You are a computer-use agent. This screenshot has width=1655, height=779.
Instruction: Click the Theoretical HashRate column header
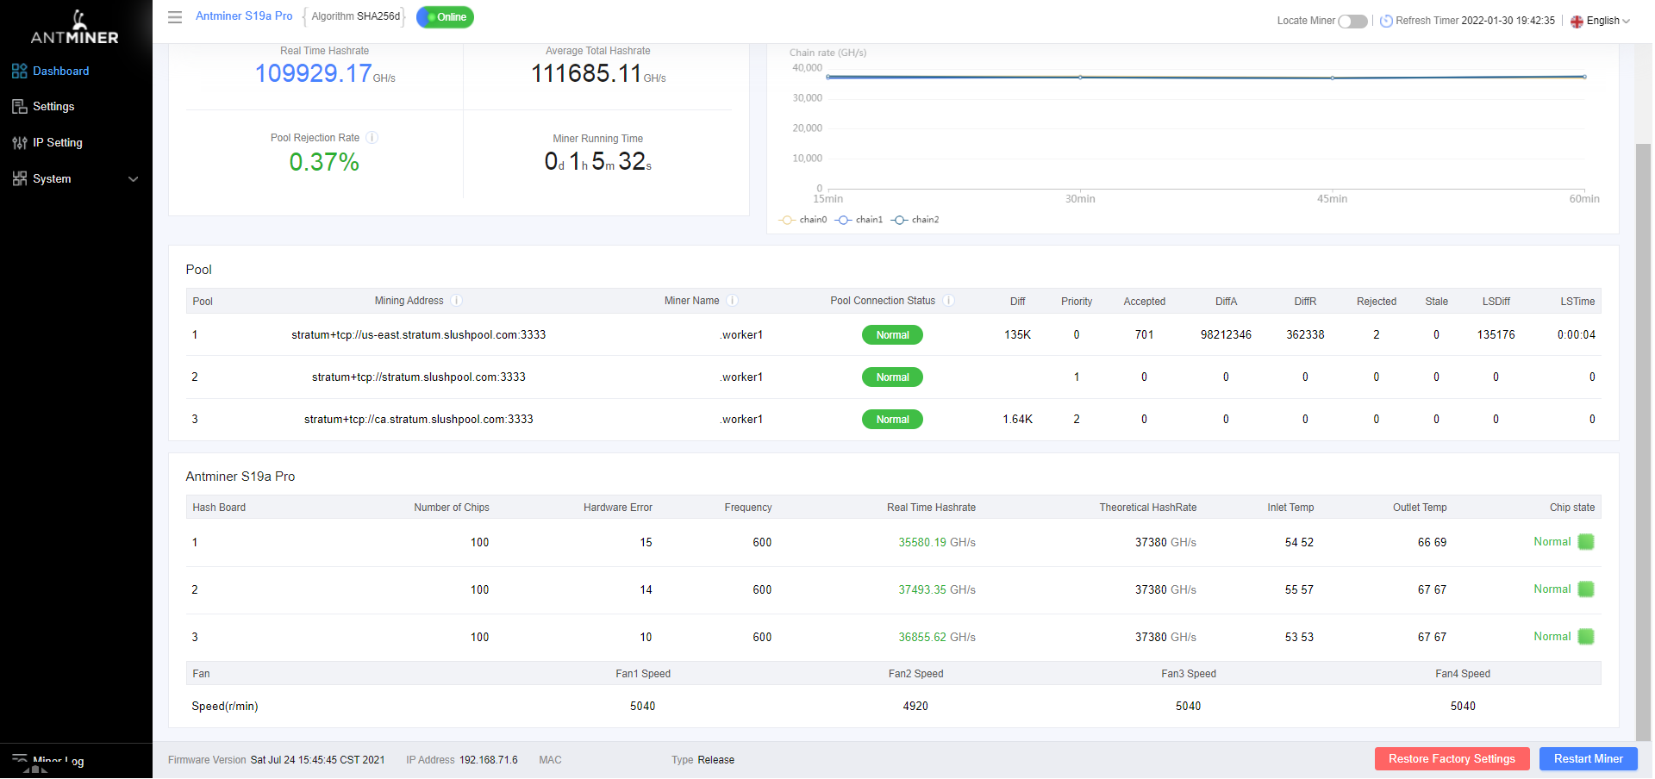(1147, 508)
